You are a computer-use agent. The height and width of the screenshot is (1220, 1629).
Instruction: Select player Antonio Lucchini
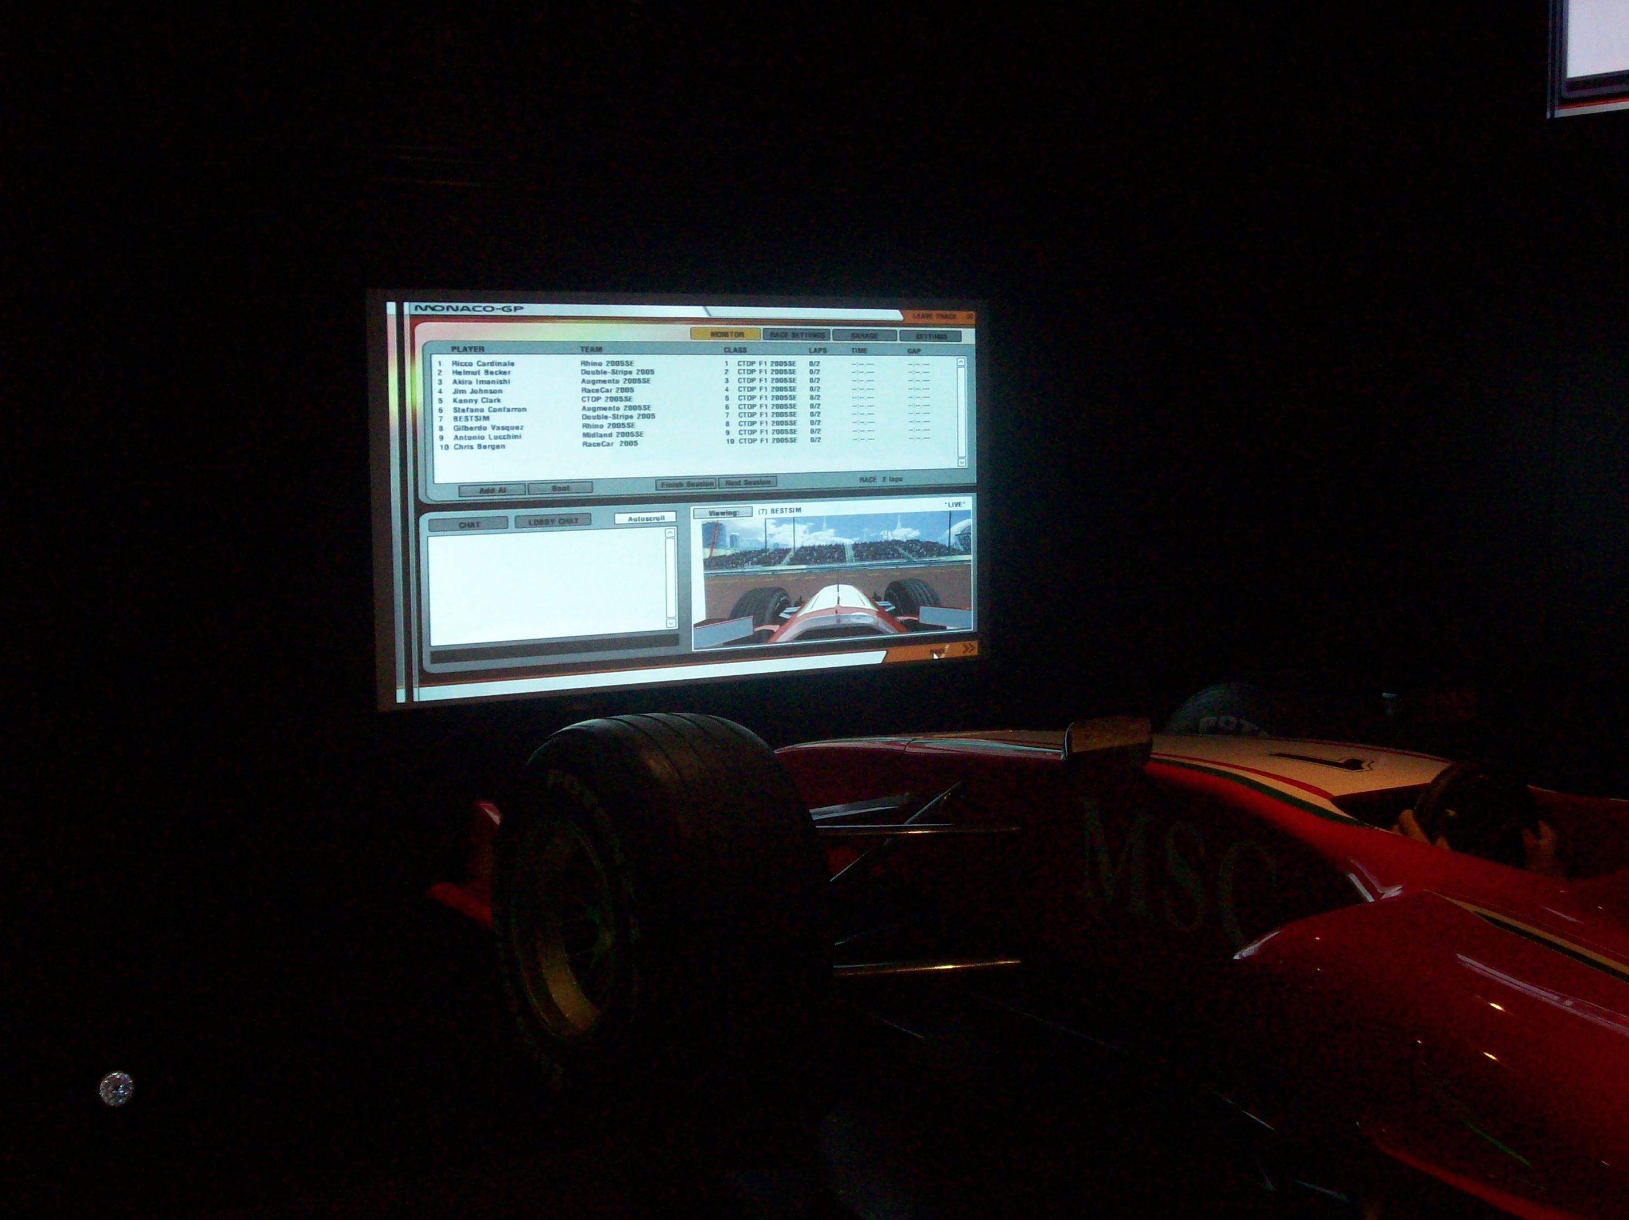(487, 437)
